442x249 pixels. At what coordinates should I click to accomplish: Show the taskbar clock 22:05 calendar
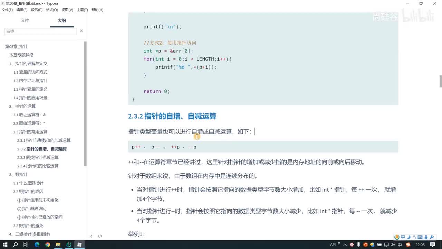[x=420, y=245]
